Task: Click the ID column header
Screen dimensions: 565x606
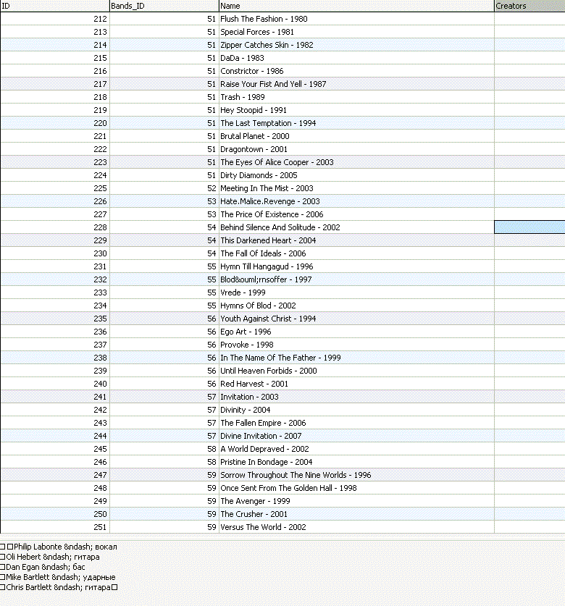Action: pyautogui.click(x=54, y=6)
